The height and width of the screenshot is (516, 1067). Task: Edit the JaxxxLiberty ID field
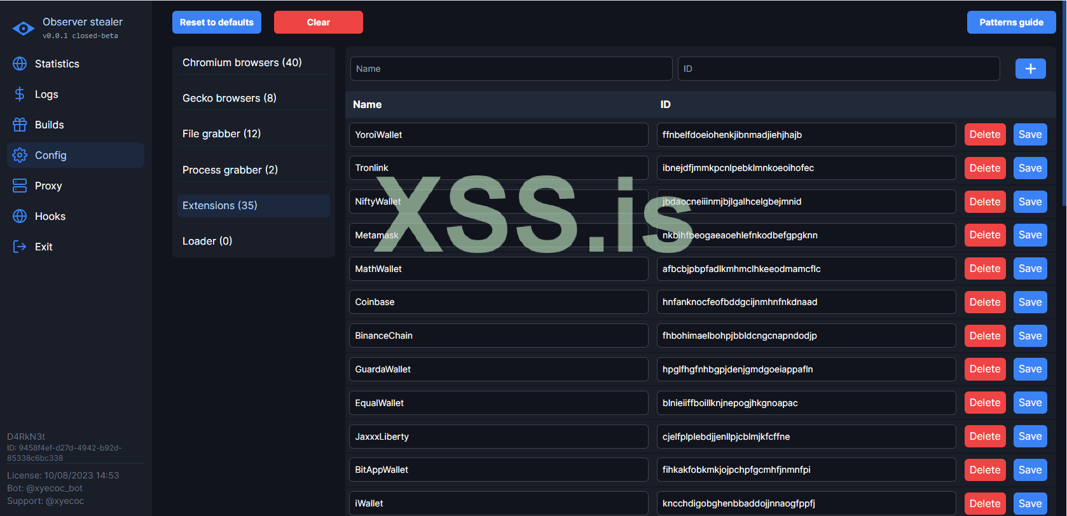pos(806,437)
